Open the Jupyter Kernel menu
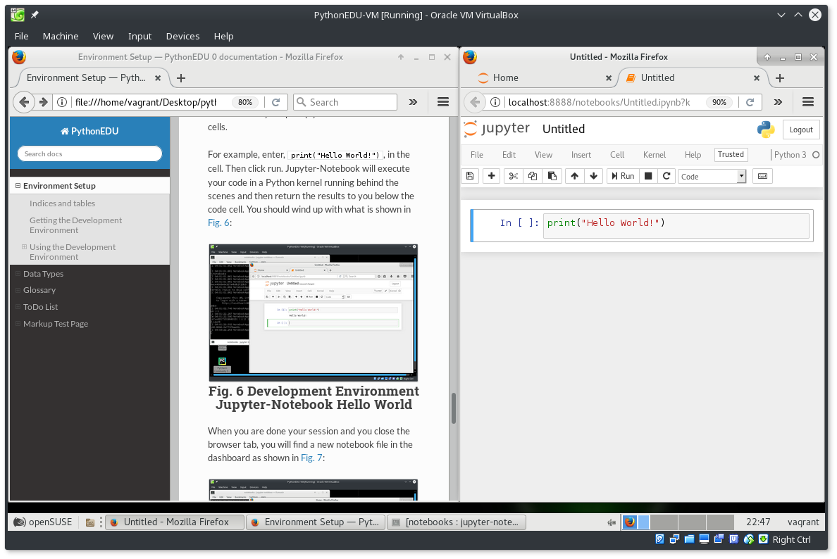This screenshot has height=559, width=837. 654,155
